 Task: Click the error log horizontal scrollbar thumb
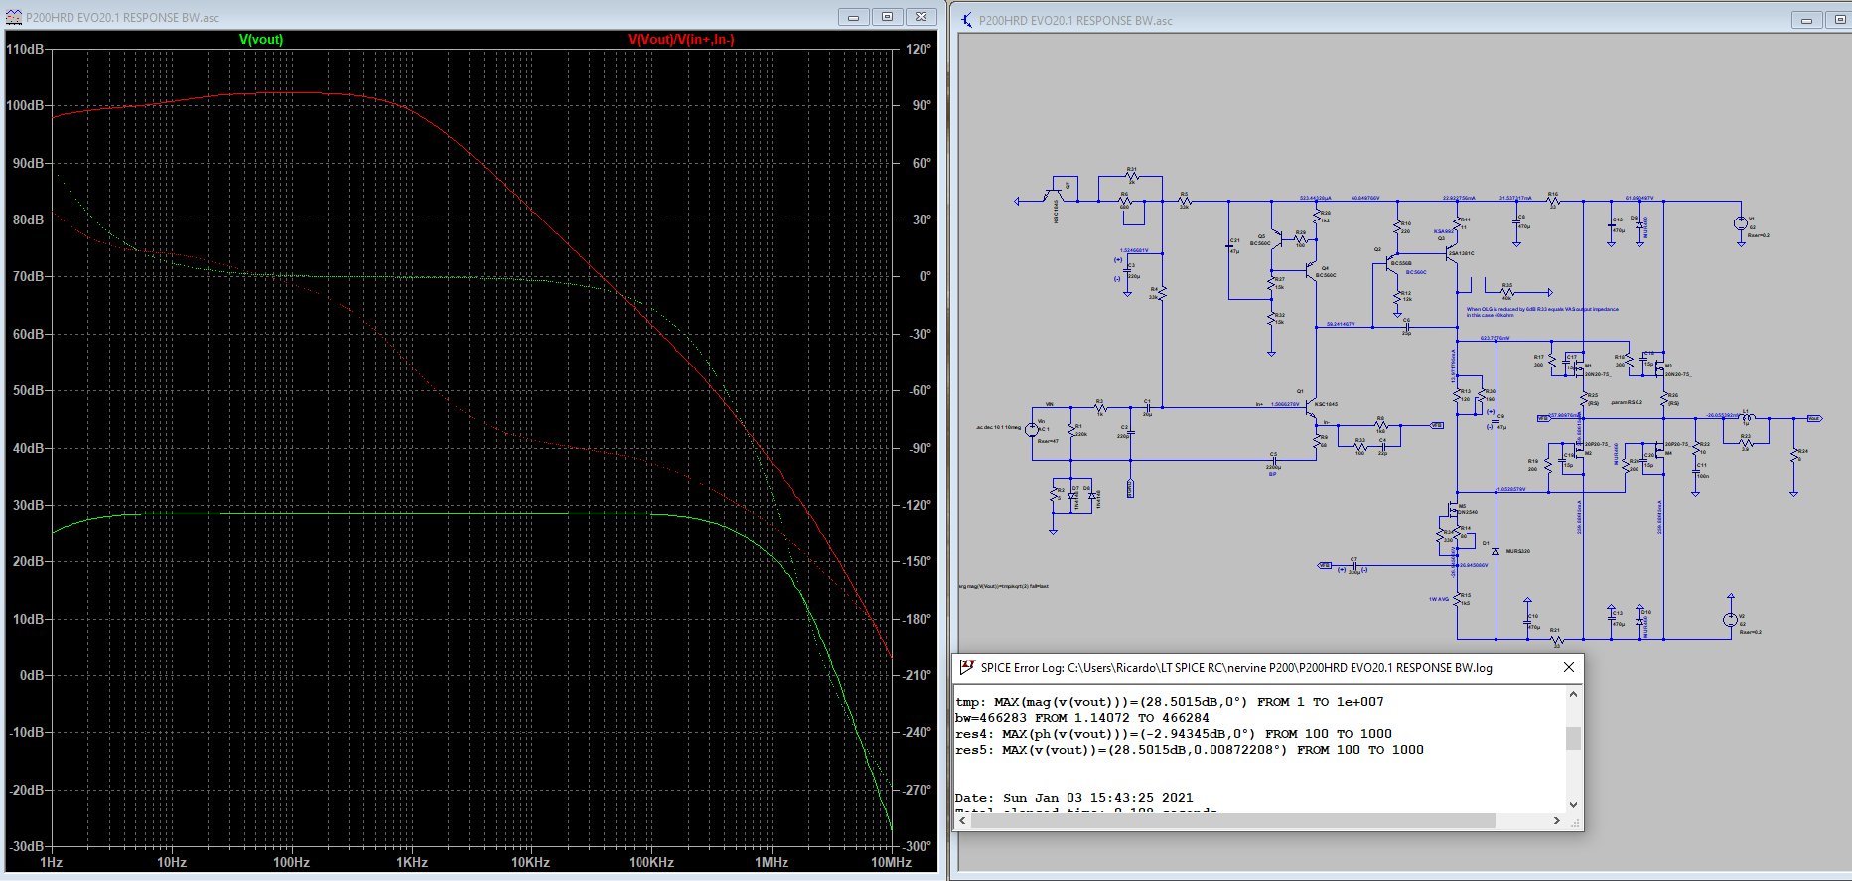(1232, 821)
